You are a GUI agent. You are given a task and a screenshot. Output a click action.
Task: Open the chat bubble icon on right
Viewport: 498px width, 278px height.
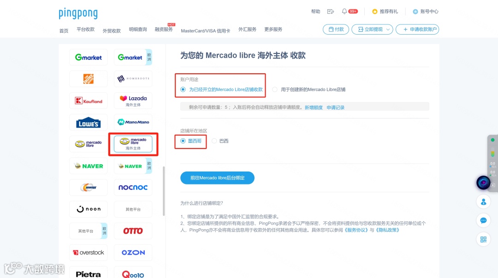pyautogui.click(x=483, y=220)
